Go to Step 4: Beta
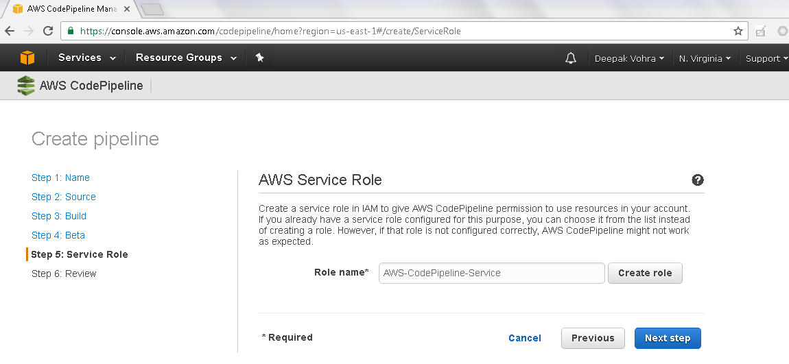 [58, 235]
